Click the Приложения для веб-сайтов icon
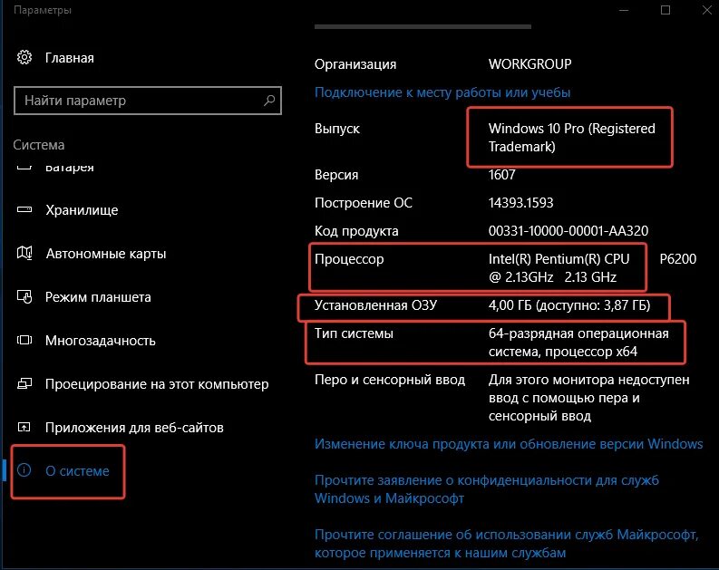Viewport: 719px width, 570px height. click(x=24, y=427)
